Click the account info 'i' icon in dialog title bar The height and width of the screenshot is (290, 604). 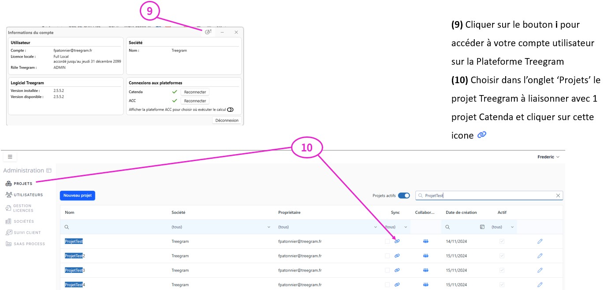208,32
